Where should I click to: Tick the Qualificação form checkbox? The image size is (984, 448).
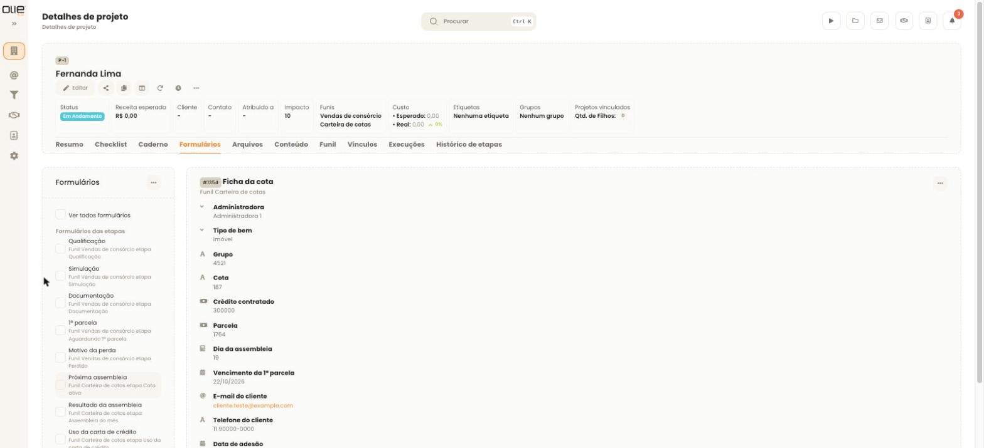(x=61, y=249)
